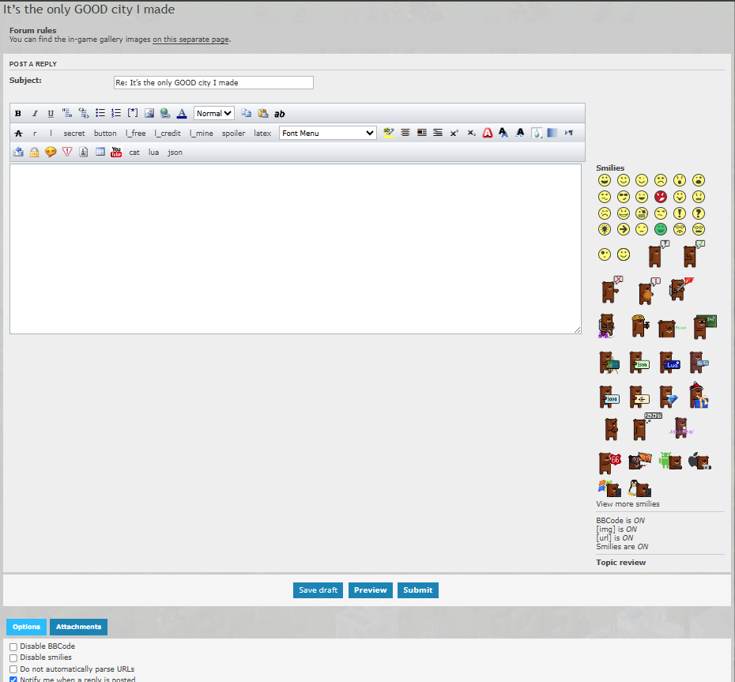This screenshot has height=682, width=735.
Task: Insert numbered ordered list
Action: tap(116, 113)
